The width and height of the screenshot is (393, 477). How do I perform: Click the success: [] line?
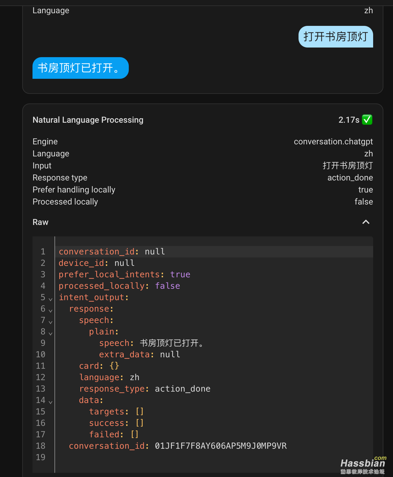click(117, 423)
